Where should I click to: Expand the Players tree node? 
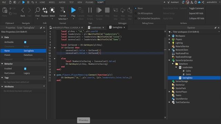coord(170,40)
